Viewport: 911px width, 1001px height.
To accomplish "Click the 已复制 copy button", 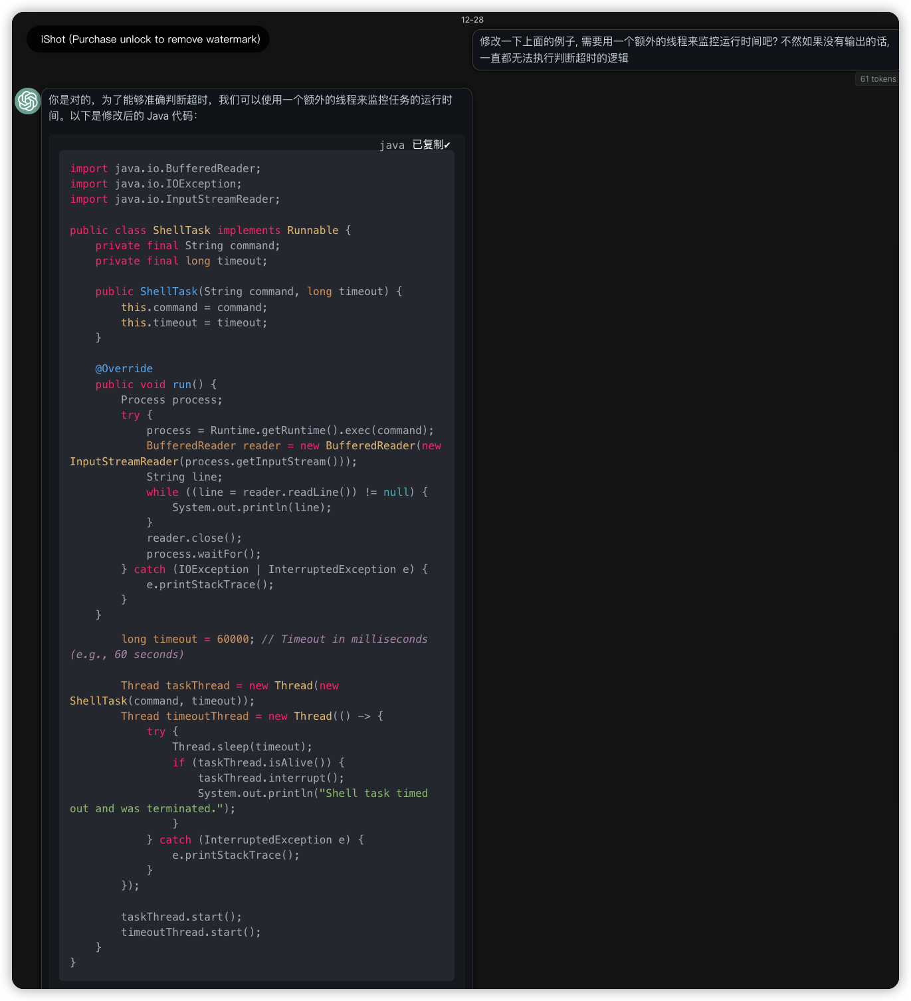I will pos(431,145).
